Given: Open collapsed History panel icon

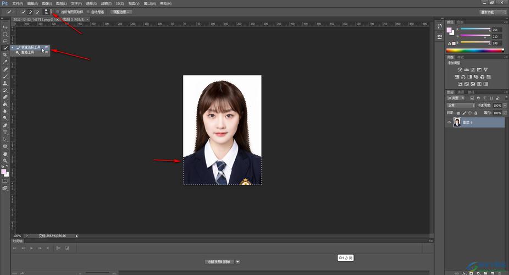Looking at the screenshot, I should (440, 26).
